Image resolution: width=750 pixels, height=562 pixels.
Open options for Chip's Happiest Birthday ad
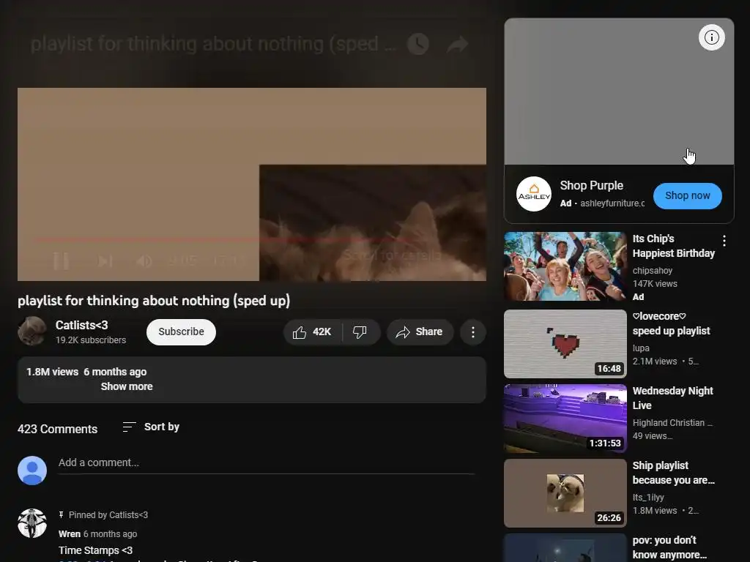(x=724, y=241)
